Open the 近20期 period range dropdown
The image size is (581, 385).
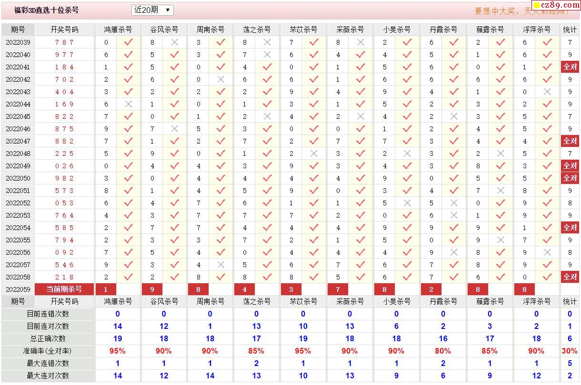pos(152,10)
